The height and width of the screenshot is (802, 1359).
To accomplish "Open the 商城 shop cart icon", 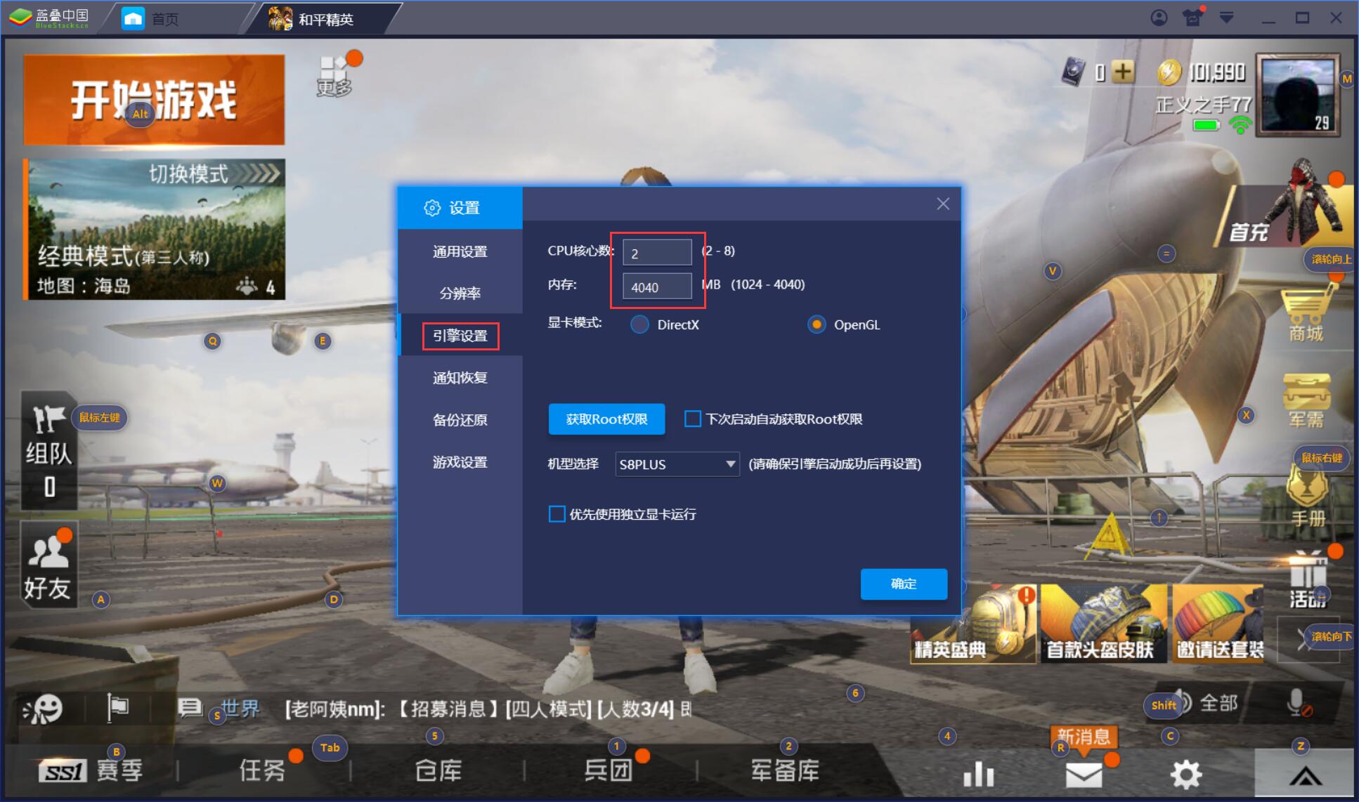I will click(1306, 313).
